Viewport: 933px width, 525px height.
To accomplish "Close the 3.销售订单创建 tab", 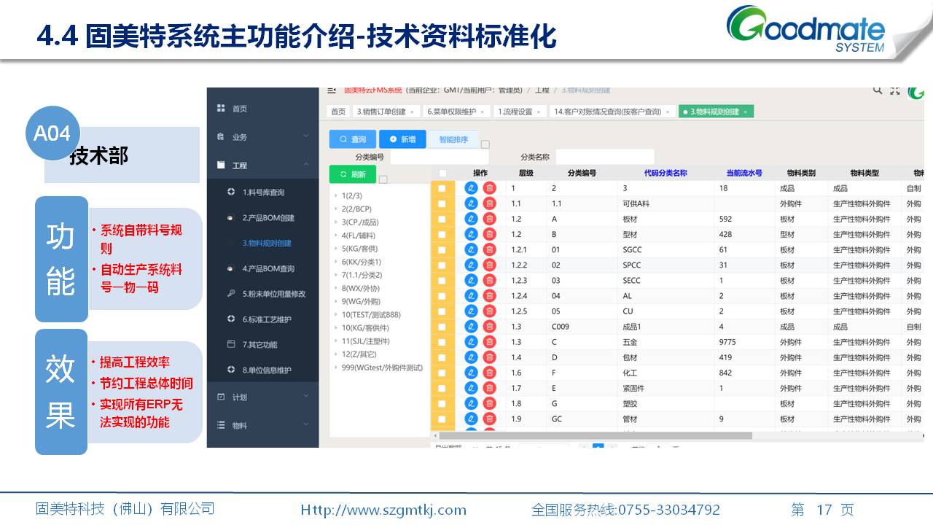I will [x=412, y=112].
